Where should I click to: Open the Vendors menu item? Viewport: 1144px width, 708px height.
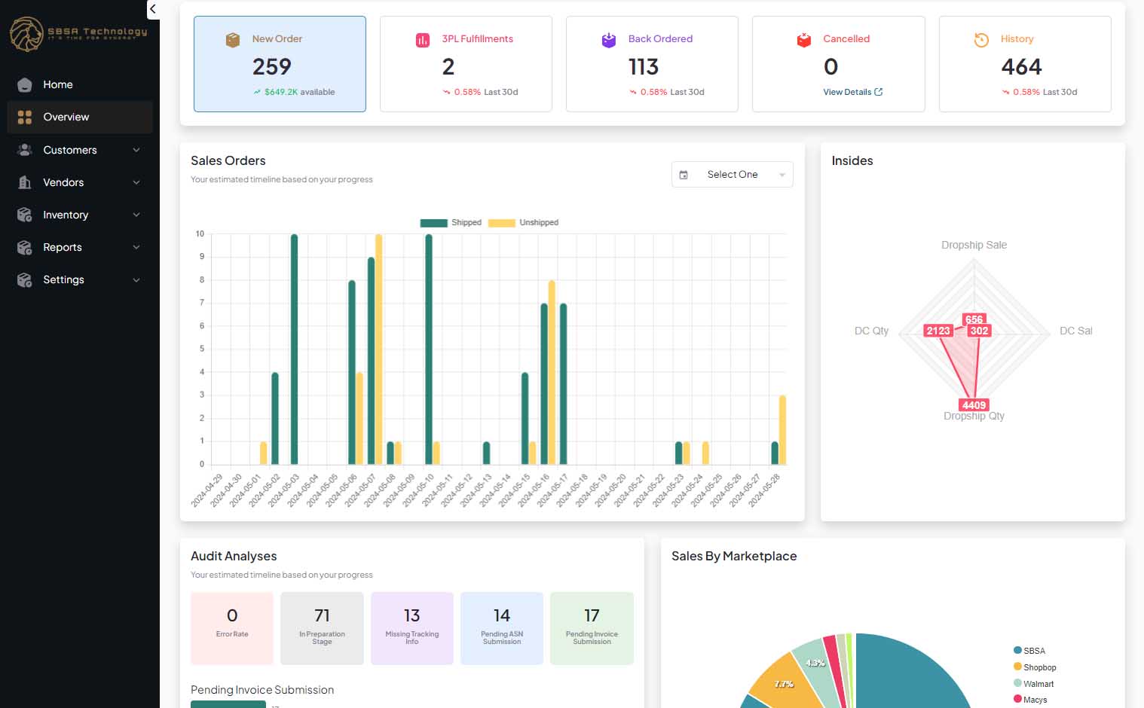(x=80, y=182)
